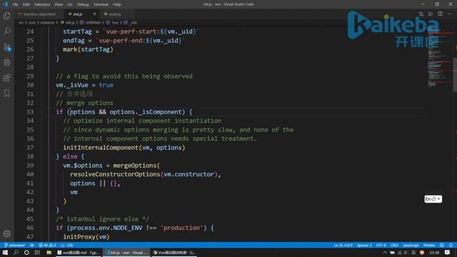Open the Terminal menu
This screenshot has width=457, height=257.
coord(101,4)
